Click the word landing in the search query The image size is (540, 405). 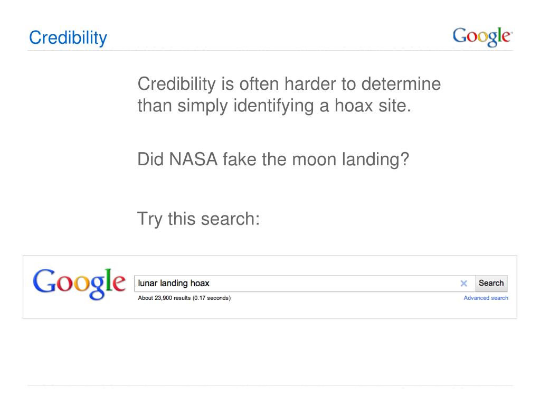pos(174,284)
